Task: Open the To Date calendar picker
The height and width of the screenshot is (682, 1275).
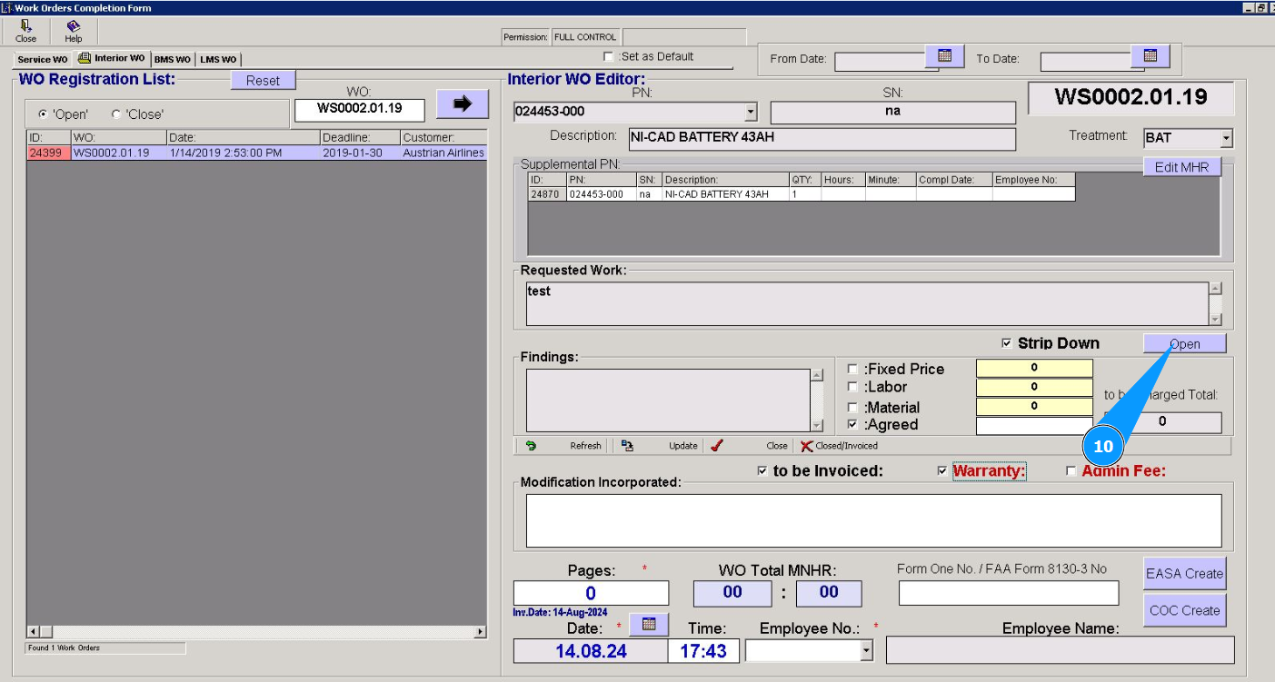Action: pos(1150,56)
